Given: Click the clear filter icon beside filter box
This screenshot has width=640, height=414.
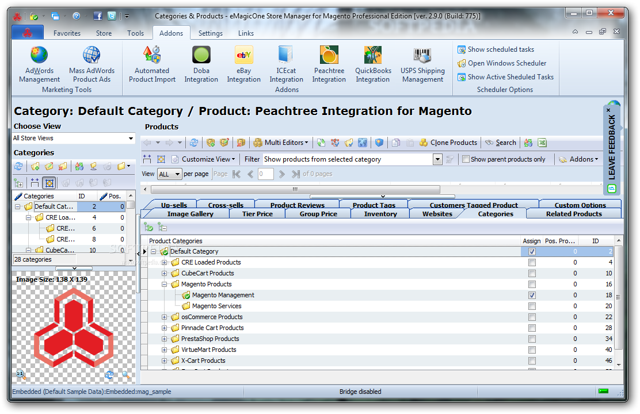Looking at the screenshot, I should pyautogui.click(x=449, y=159).
